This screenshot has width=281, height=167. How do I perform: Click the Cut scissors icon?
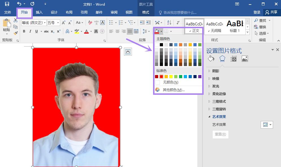[16, 20]
